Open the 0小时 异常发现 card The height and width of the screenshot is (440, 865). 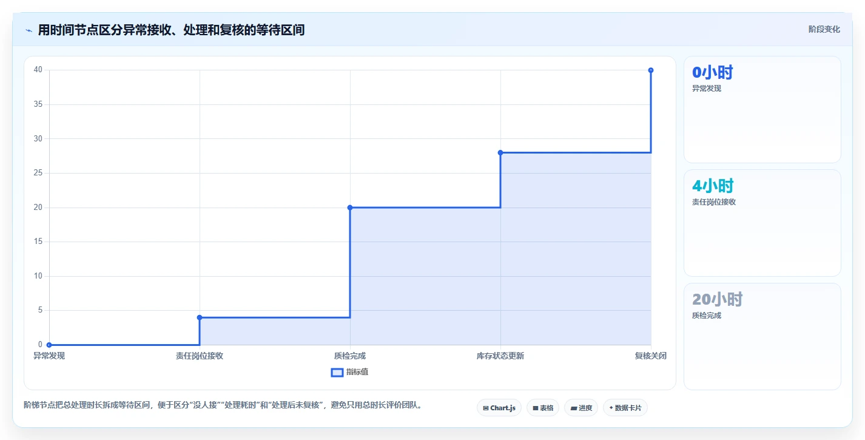point(762,110)
